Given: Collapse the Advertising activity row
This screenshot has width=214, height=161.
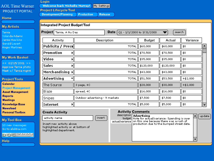Looking at the screenshot, I should 72,79.
